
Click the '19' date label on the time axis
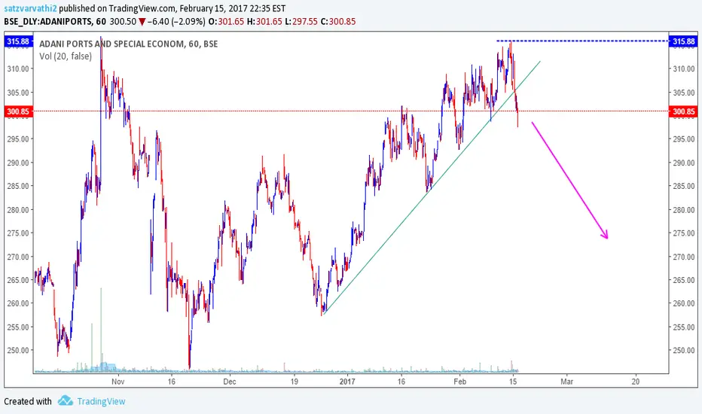(294, 382)
